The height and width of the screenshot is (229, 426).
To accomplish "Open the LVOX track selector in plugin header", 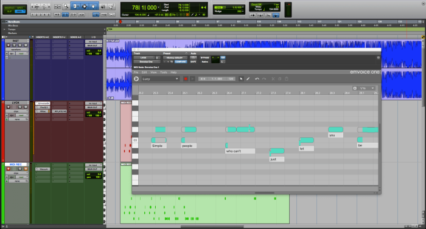I will [x=144, y=58].
